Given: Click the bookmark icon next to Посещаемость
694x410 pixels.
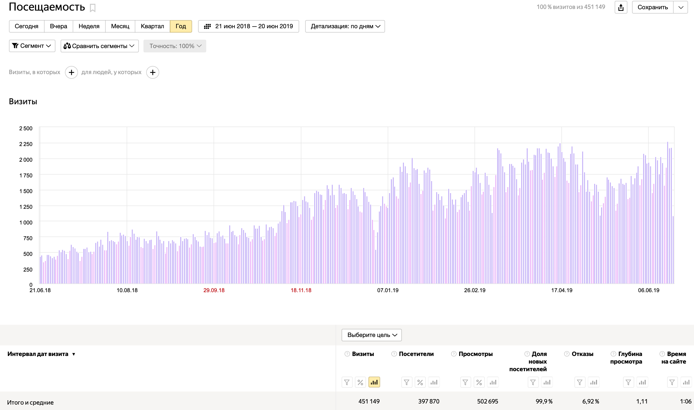Looking at the screenshot, I should [x=93, y=8].
